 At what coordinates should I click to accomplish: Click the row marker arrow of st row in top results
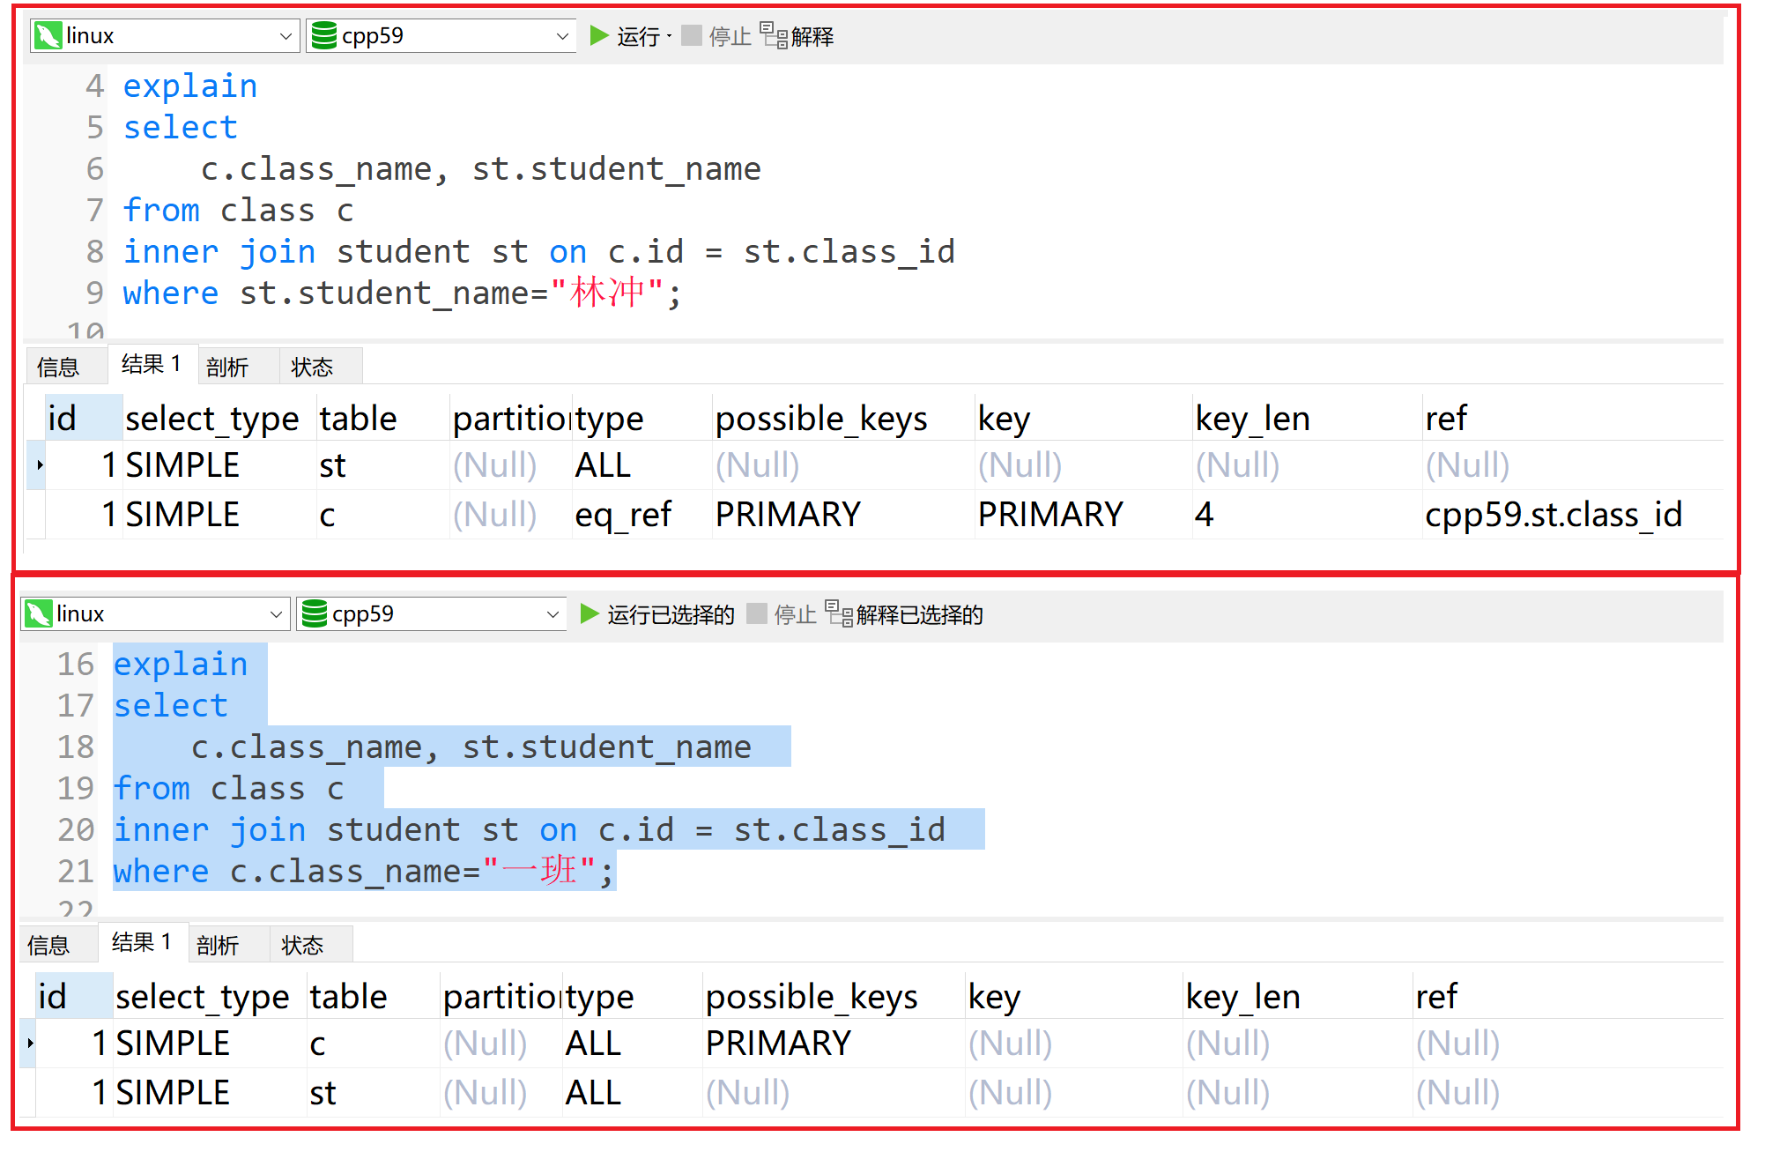pos(38,465)
